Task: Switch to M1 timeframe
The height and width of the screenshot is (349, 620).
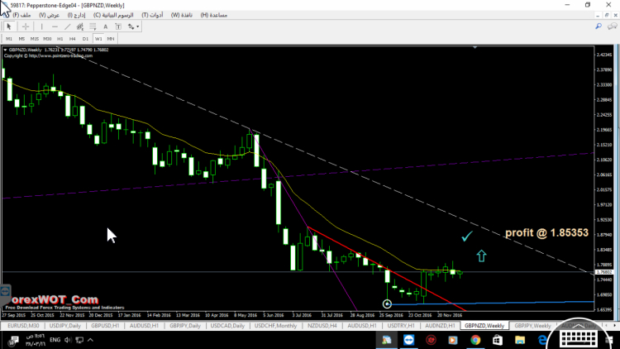Action: [x=9, y=39]
